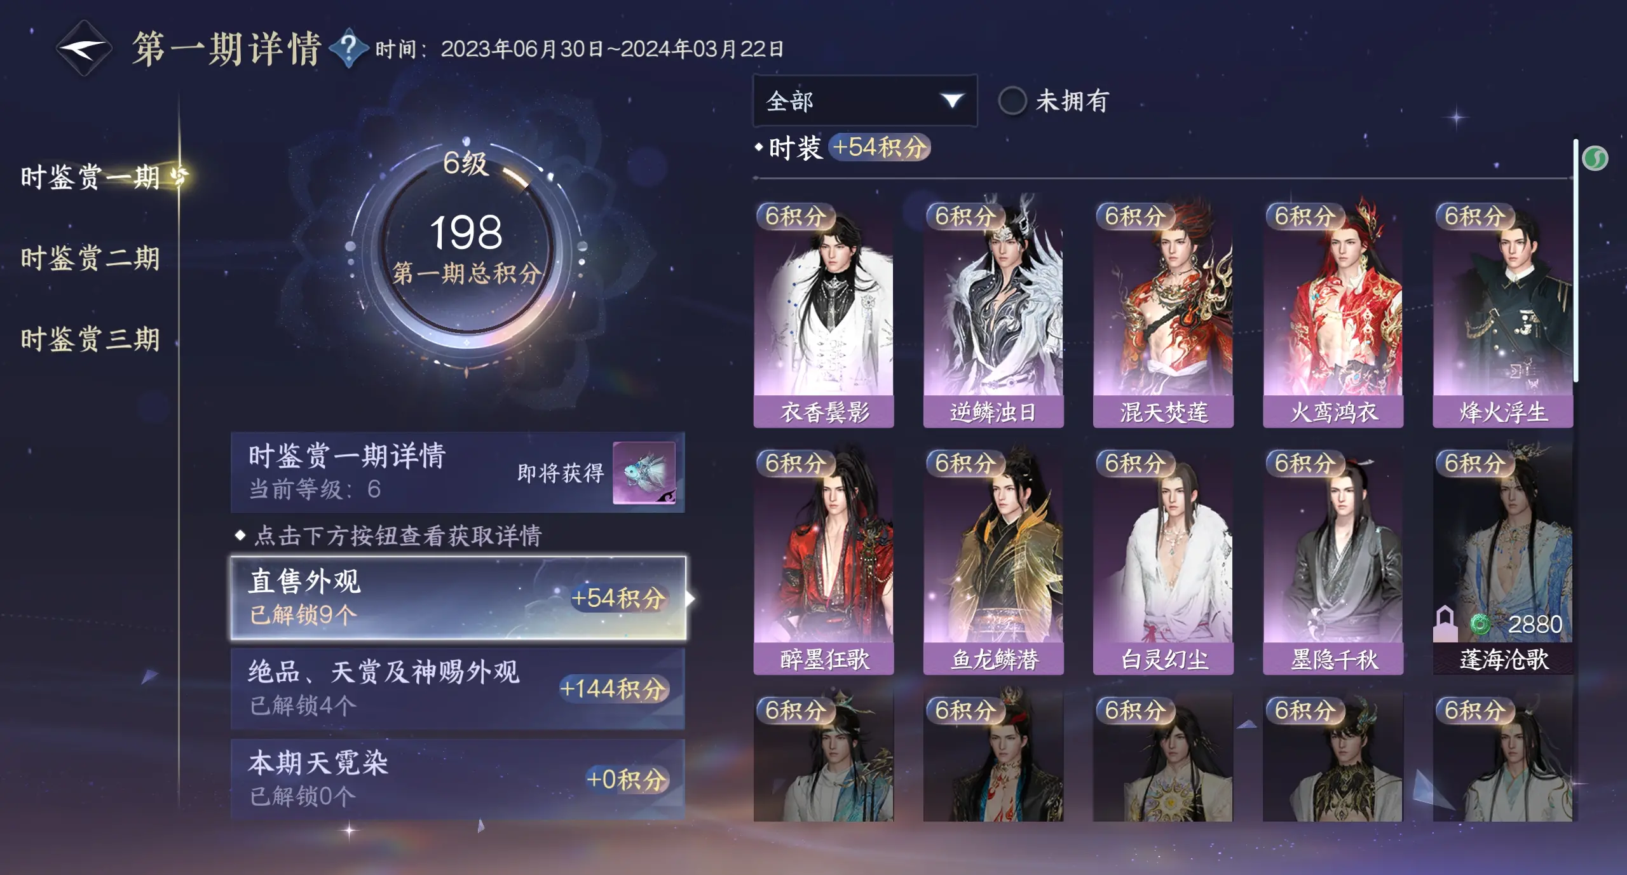Image resolution: width=1627 pixels, height=875 pixels.
Task: Switch to 时鉴赏二期 tab
Action: 90,258
